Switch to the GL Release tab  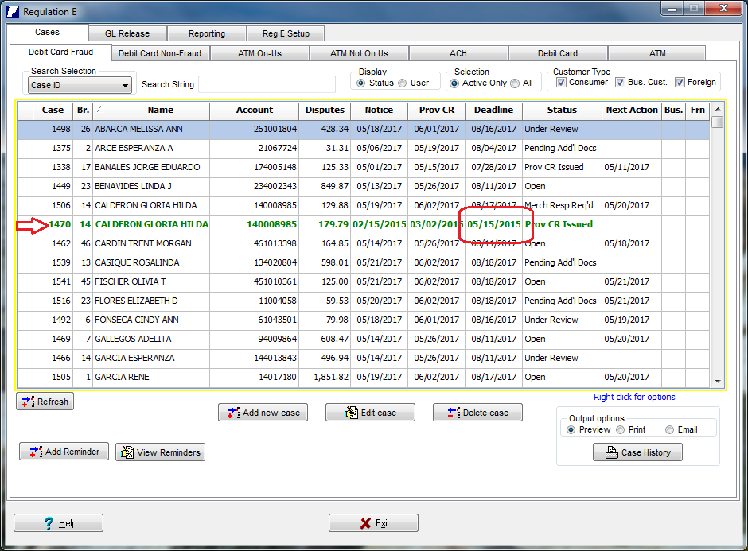tap(127, 33)
